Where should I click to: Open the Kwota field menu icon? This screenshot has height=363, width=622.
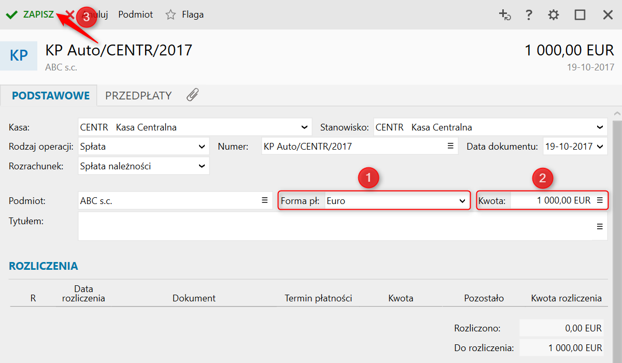click(600, 200)
